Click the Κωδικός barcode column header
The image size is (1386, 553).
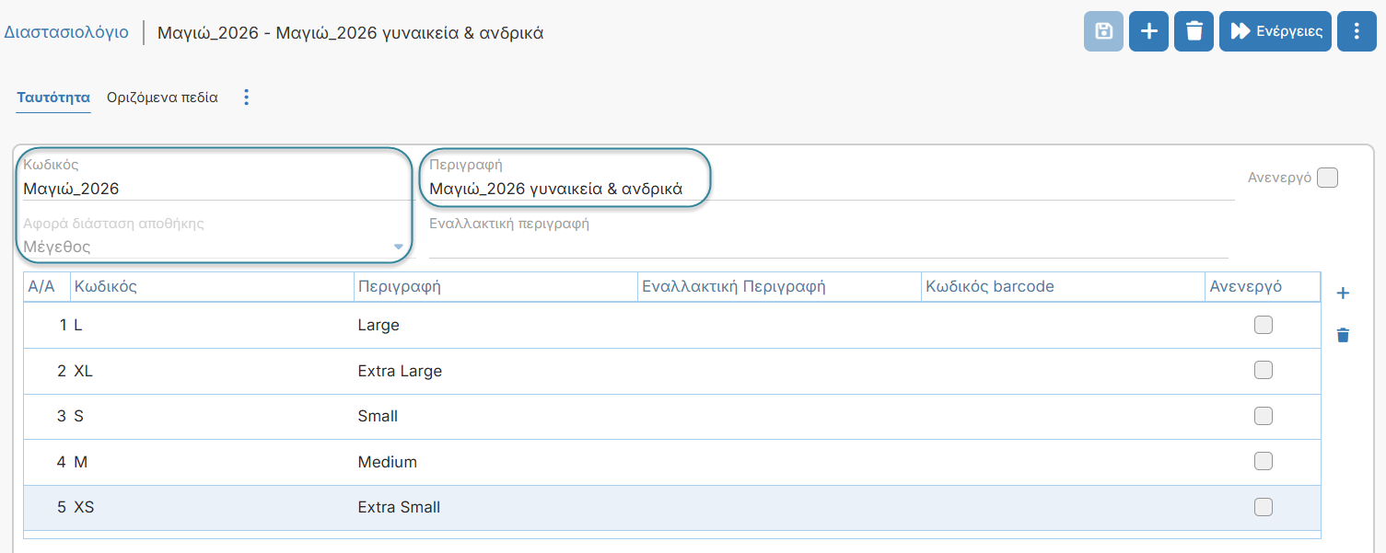(1064, 286)
